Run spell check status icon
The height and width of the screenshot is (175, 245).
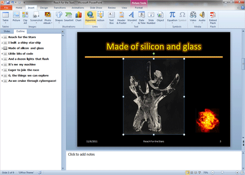coord(40,173)
